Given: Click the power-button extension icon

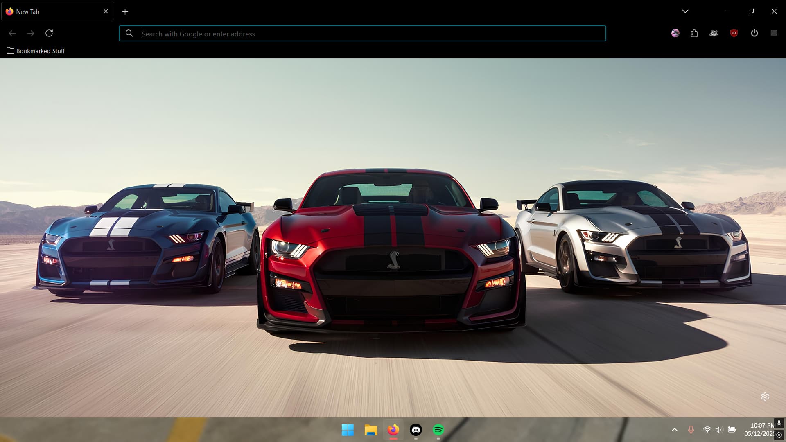Looking at the screenshot, I should (x=754, y=33).
